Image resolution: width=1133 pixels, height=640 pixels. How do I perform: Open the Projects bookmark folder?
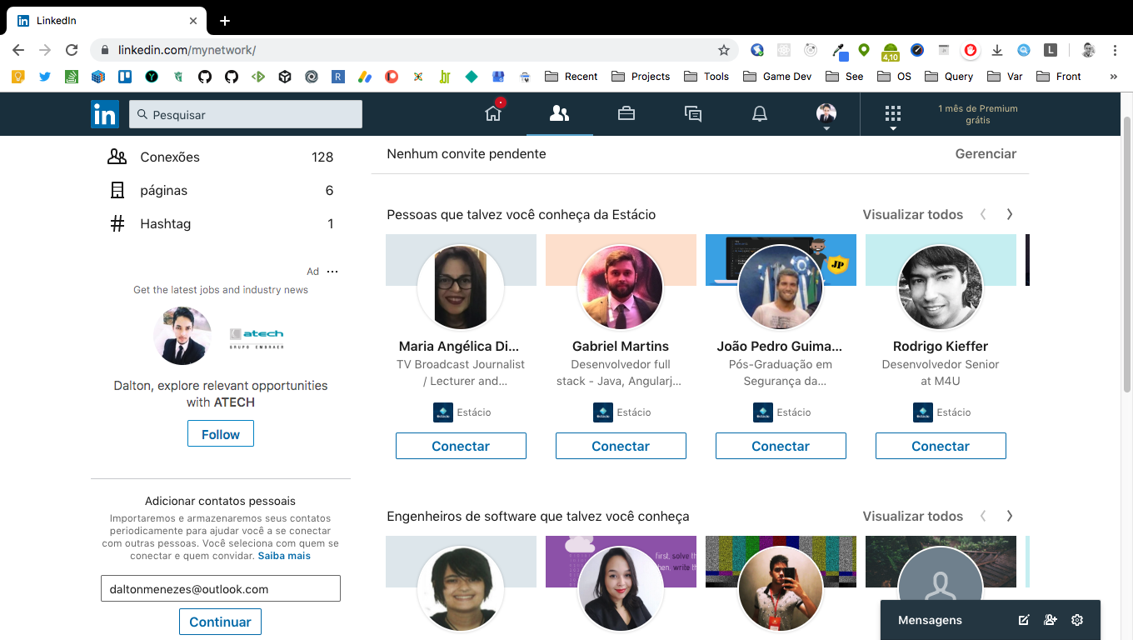641,76
